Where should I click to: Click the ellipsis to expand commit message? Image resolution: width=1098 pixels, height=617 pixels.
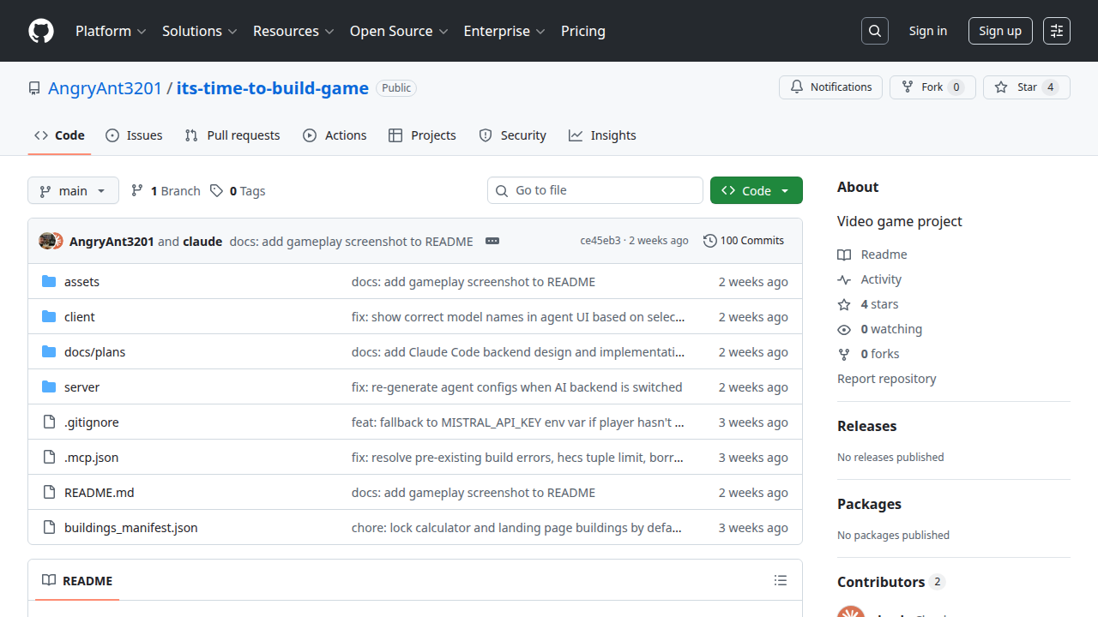(492, 241)
